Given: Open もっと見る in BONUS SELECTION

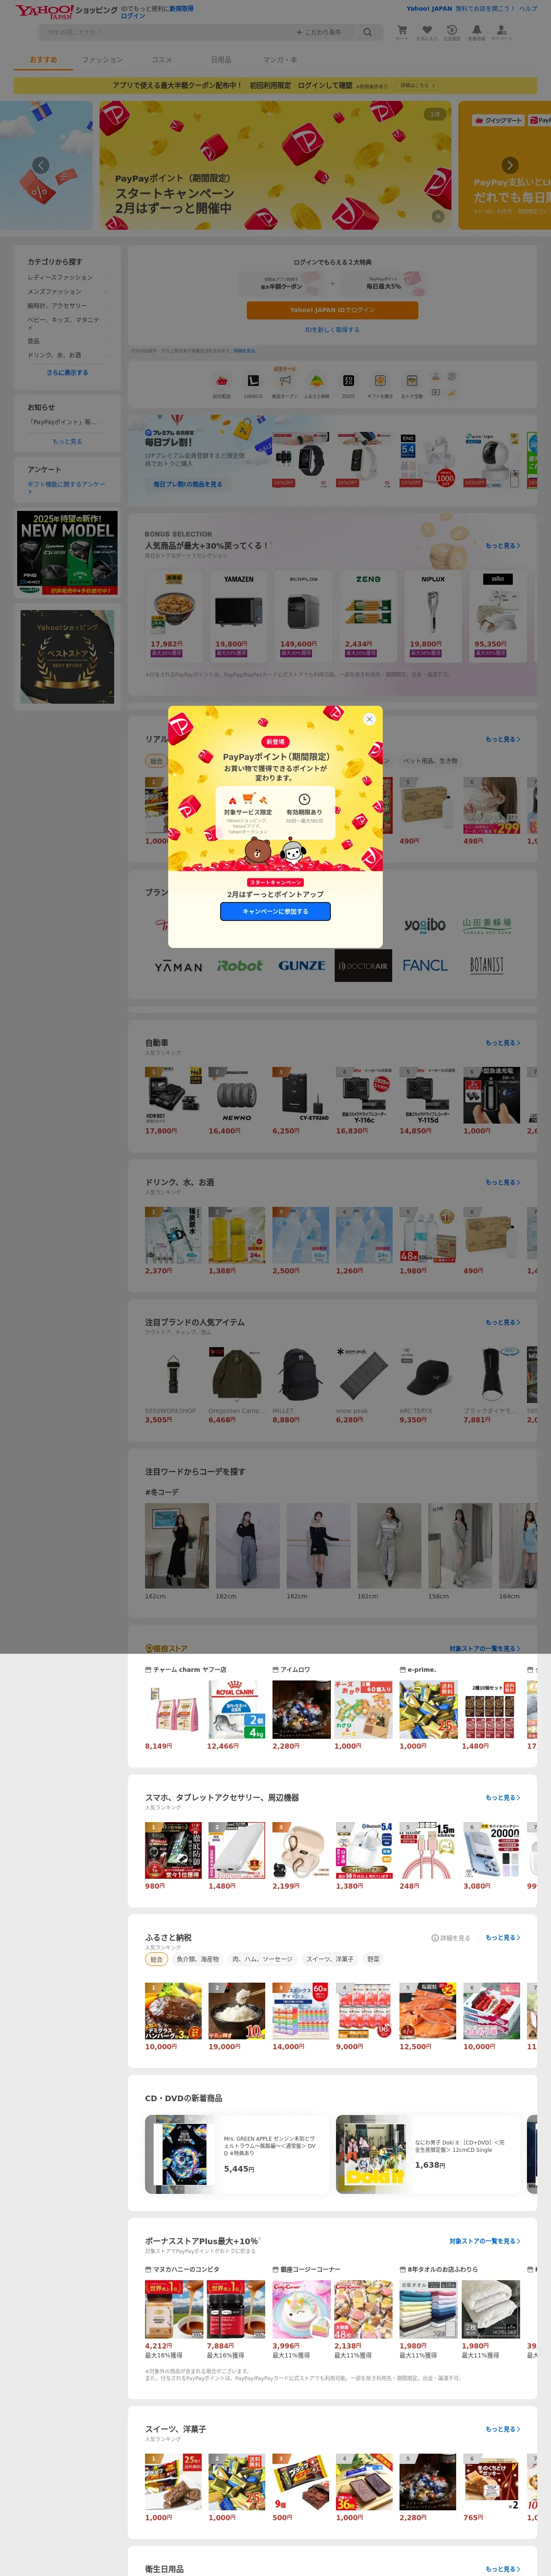Looking at the screenshot, I should click(x=503, y=546).
